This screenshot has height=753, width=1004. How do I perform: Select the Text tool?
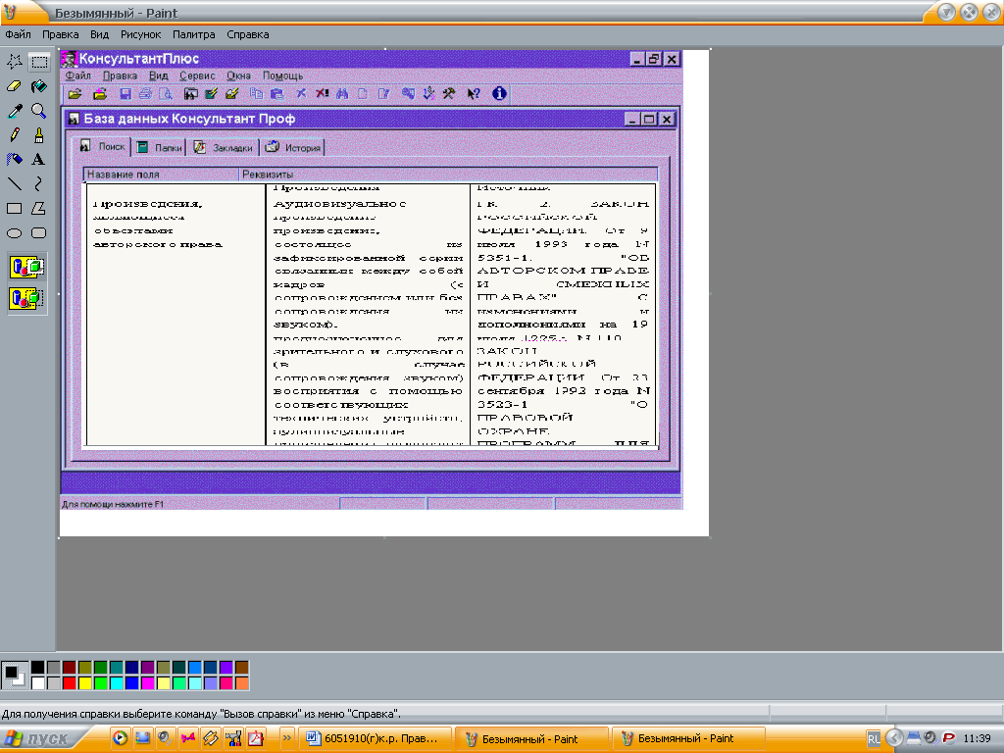[39, 160]
